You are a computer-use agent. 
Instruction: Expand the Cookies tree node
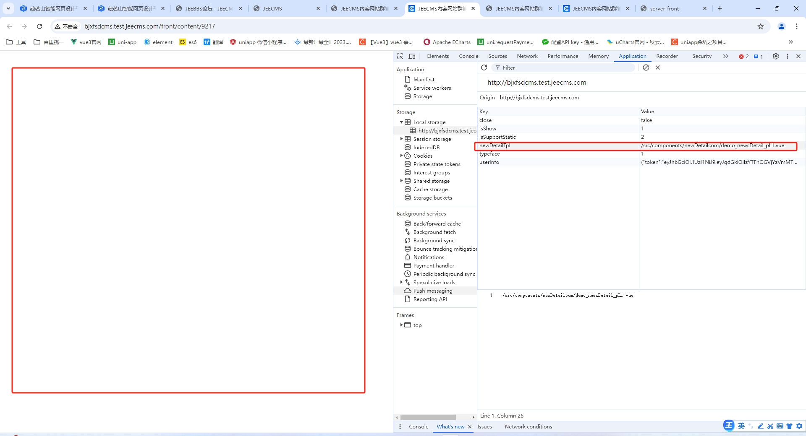(x=401, y=156)
